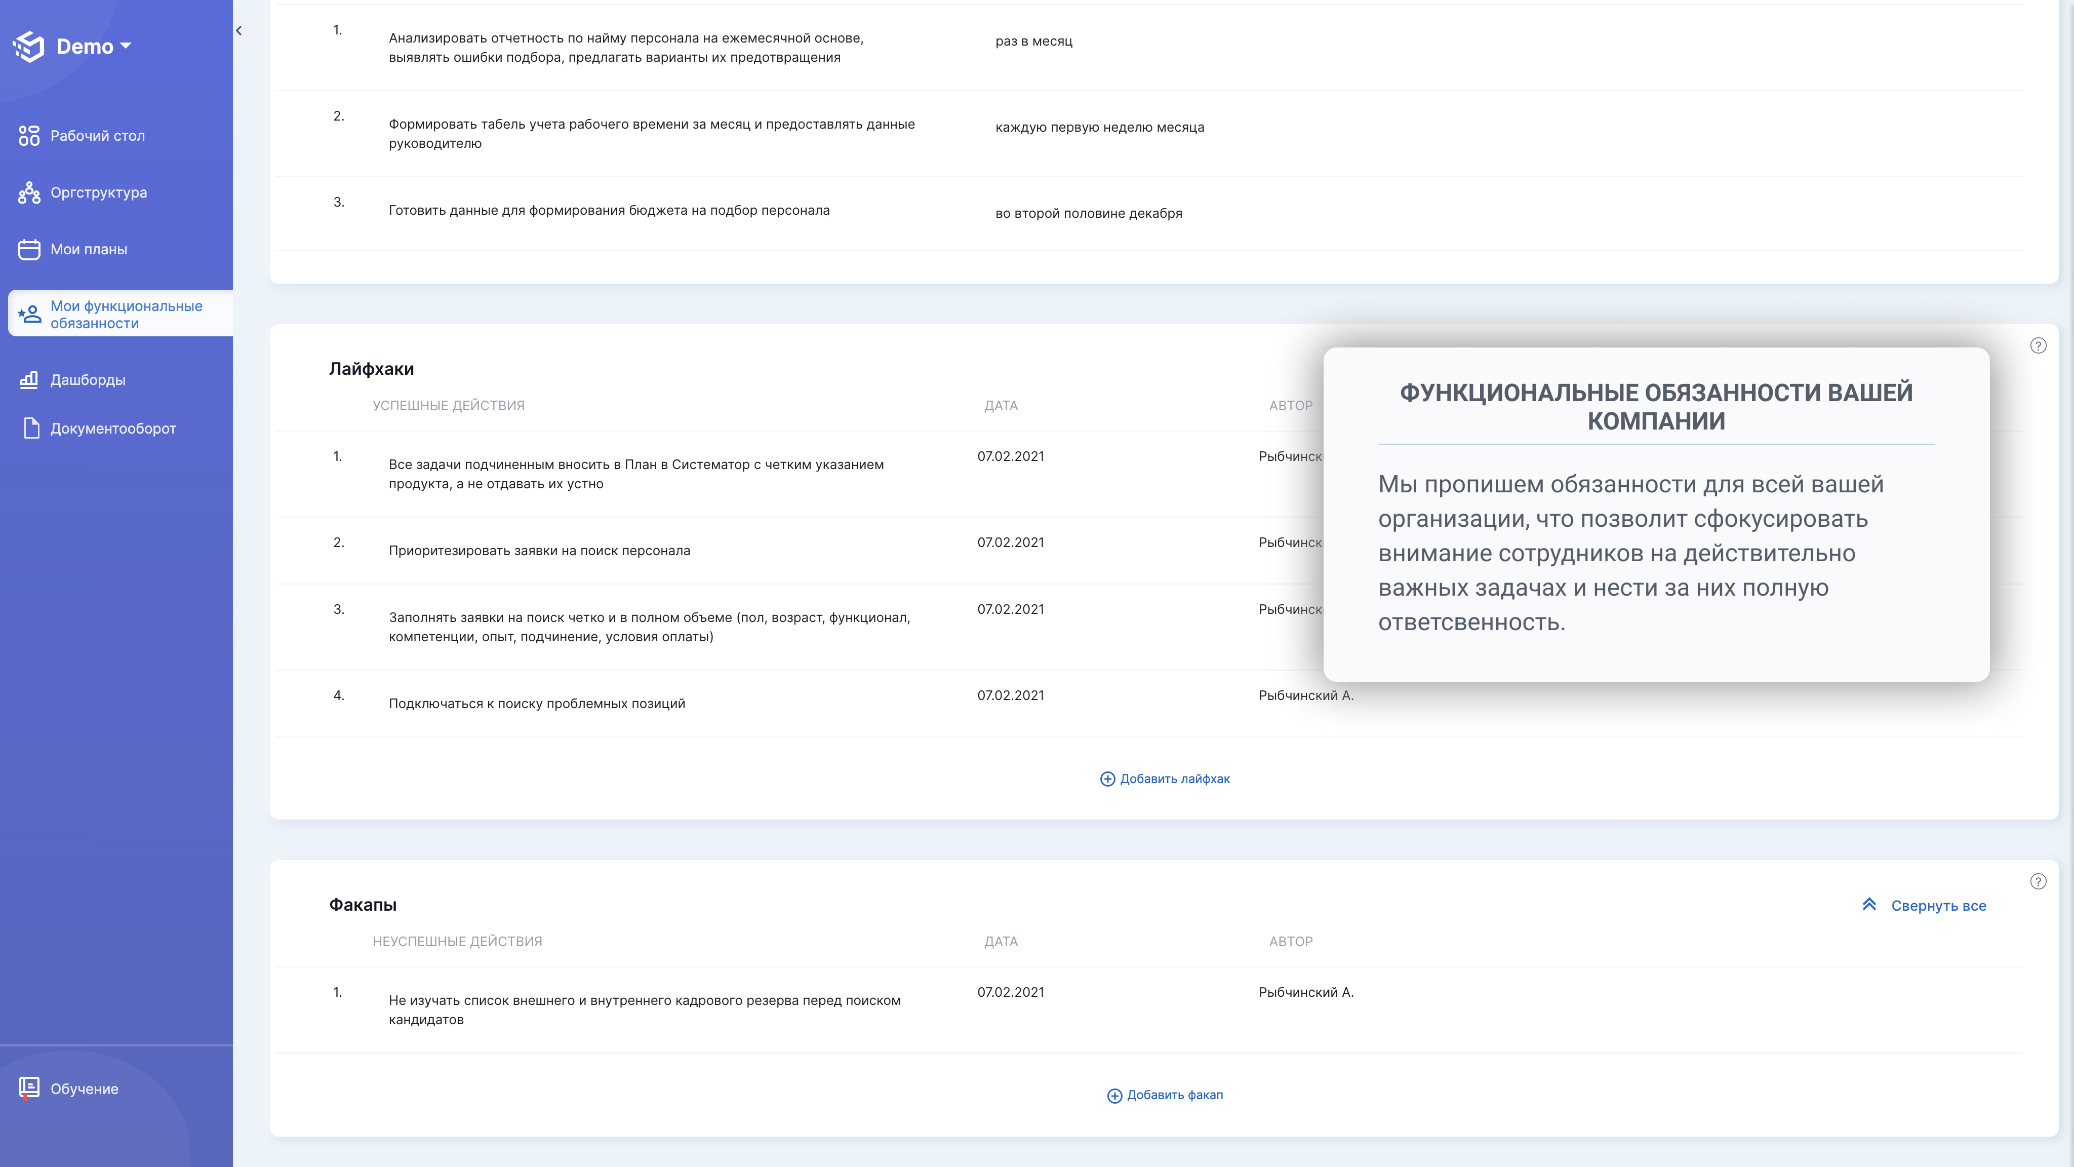Click the Оргструктура hierarchy icon
This screenshot has width=2074, height=1167.
(x=29, y=192)
